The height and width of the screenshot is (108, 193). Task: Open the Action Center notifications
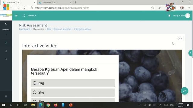pyautogui.click(x=188, y=105)
